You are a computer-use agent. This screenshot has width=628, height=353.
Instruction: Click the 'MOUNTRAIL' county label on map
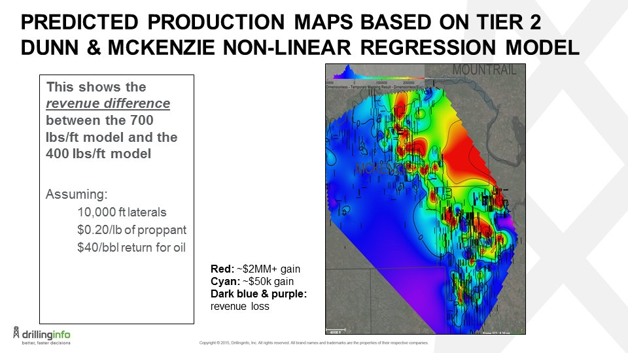[484, 70]
